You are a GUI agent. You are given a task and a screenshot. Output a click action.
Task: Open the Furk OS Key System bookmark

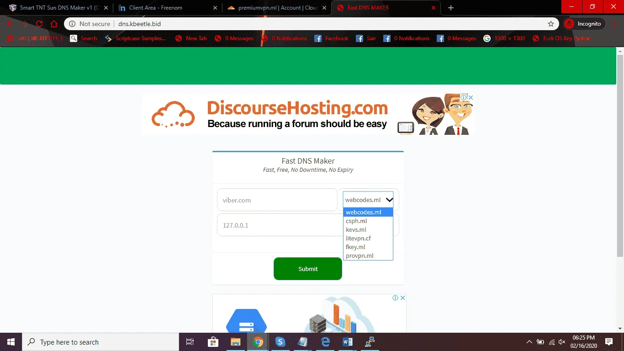[562, 38]
